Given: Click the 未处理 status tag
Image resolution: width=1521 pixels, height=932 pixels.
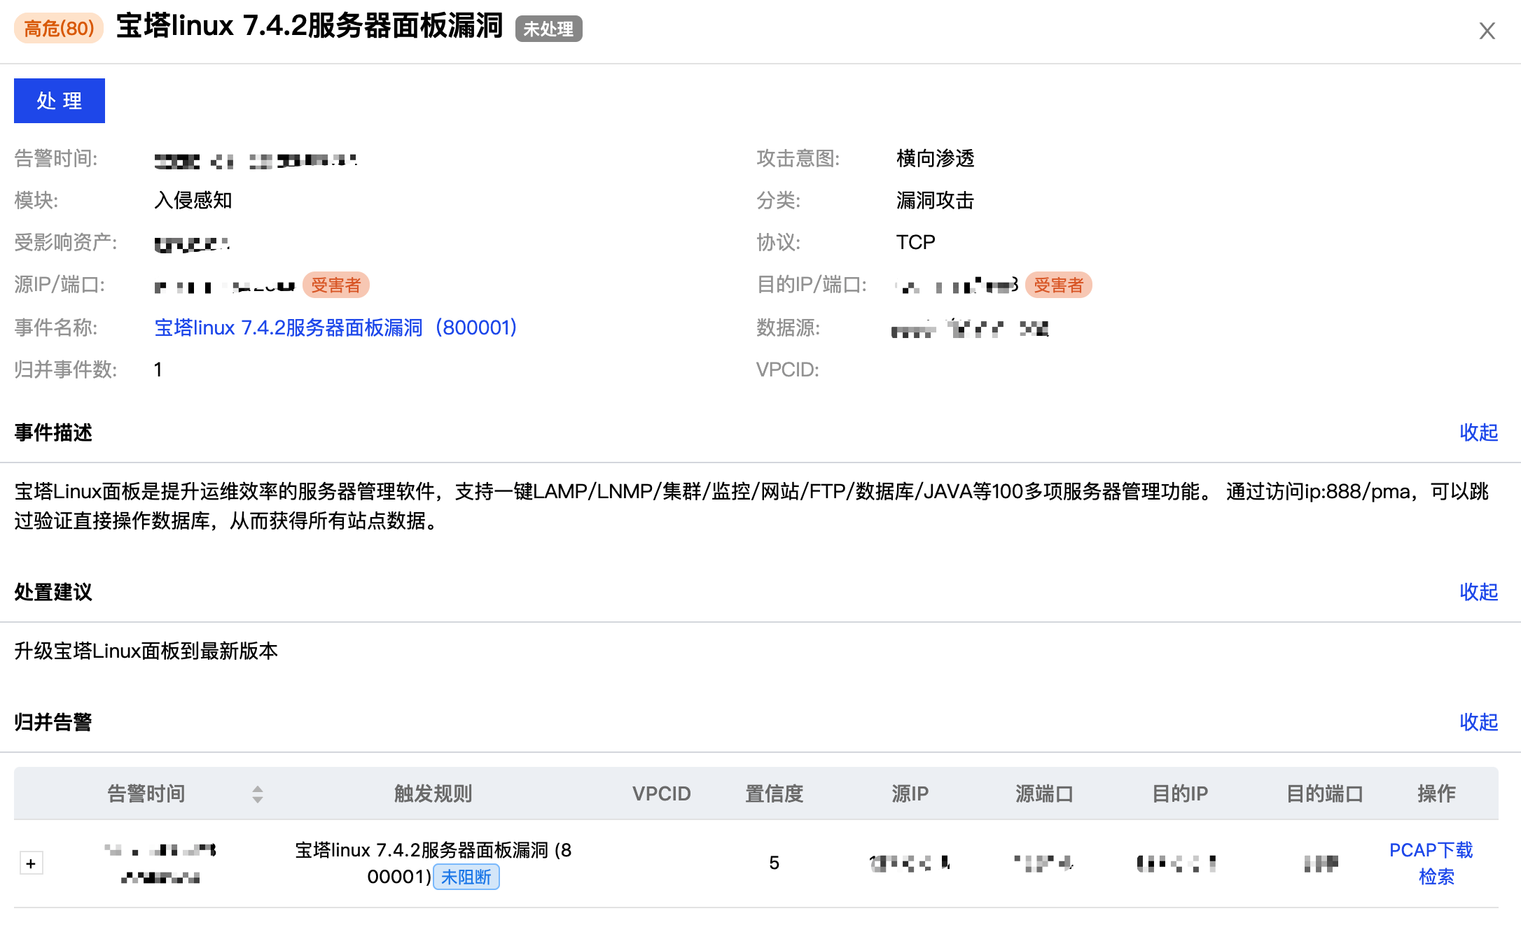Looking at the screenshot, I should (548, 29).
